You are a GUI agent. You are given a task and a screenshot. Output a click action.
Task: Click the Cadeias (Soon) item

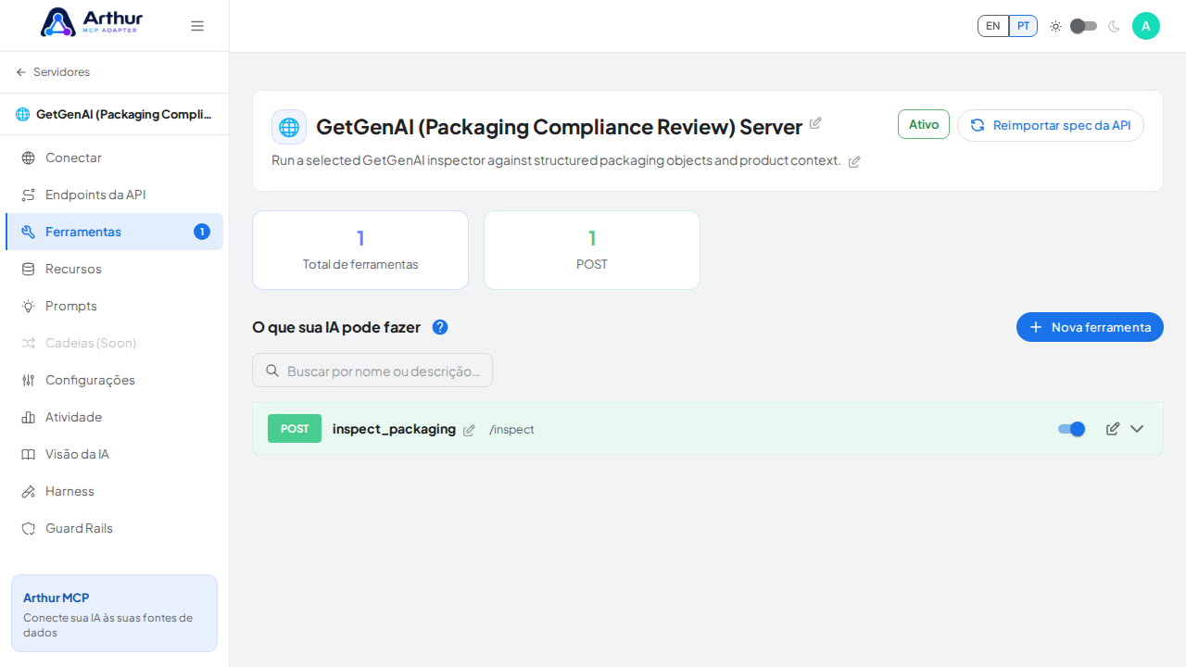114,343
